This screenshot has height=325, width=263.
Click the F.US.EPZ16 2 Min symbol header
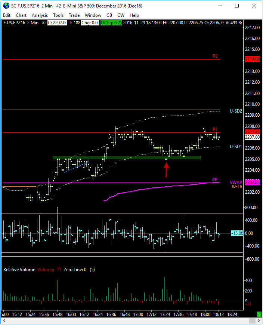click(21, 23)
